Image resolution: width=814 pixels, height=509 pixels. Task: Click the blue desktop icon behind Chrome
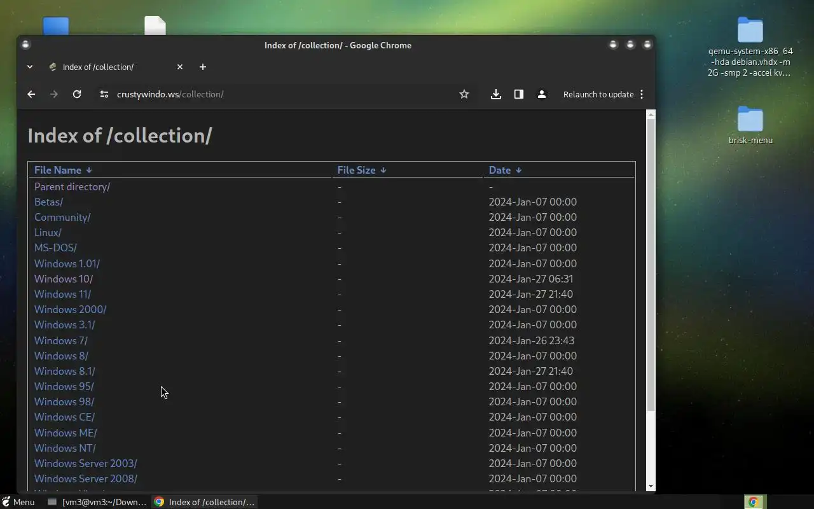coord(56,26)
